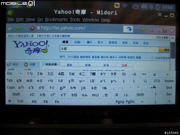Viewport: 180px width, 135px height.
Task: Click the red stop loading button
Action: (32, 28)
